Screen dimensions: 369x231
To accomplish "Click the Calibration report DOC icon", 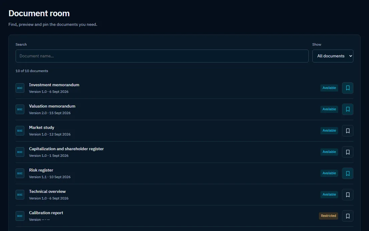I will click(x=20, y=216).
